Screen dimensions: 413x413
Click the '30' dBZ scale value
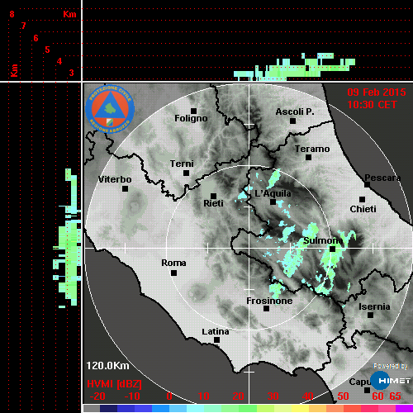[273, 396]
